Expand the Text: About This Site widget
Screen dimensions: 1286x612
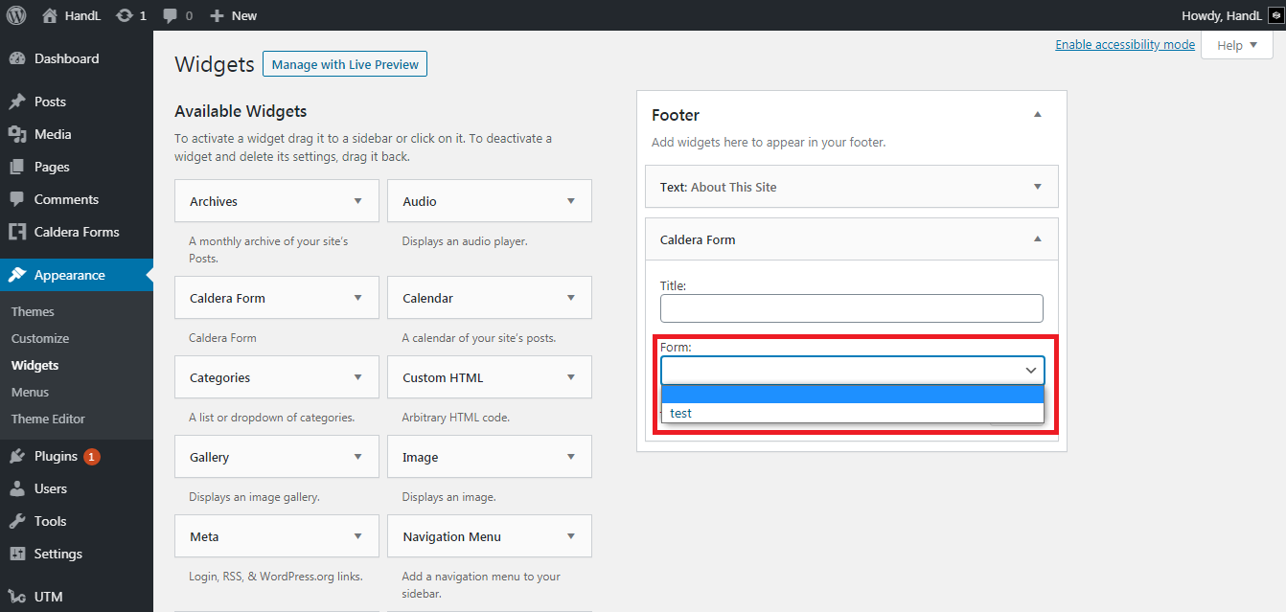pos(1037,187)
